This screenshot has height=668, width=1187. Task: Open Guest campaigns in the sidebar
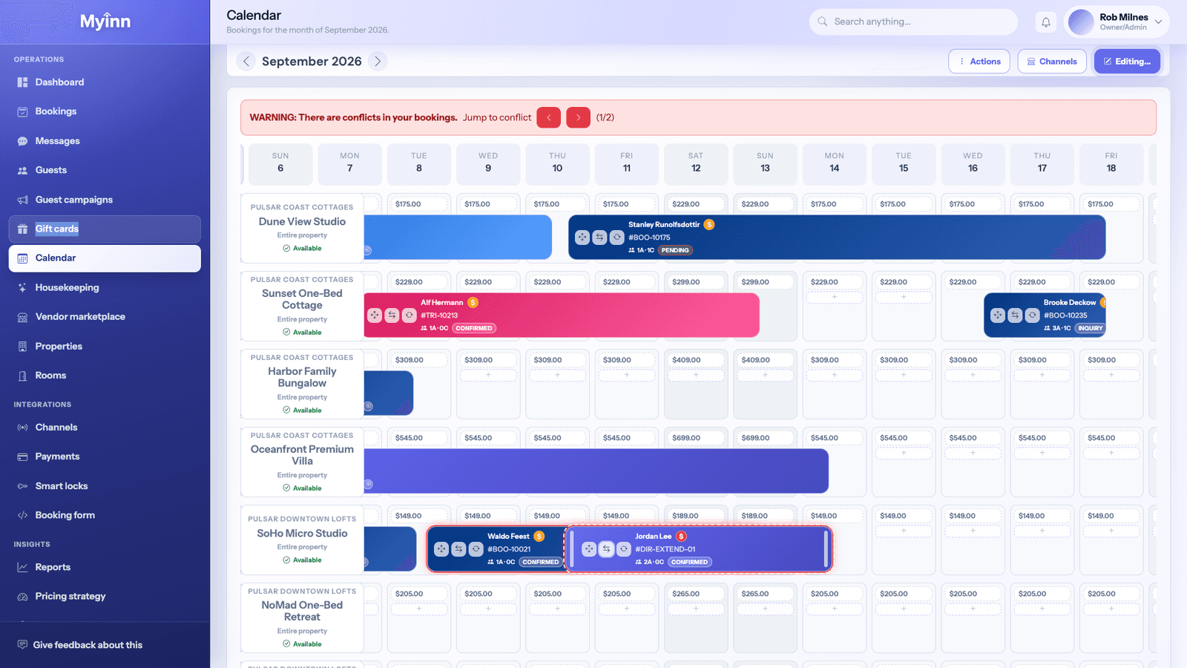coord(105,200)
